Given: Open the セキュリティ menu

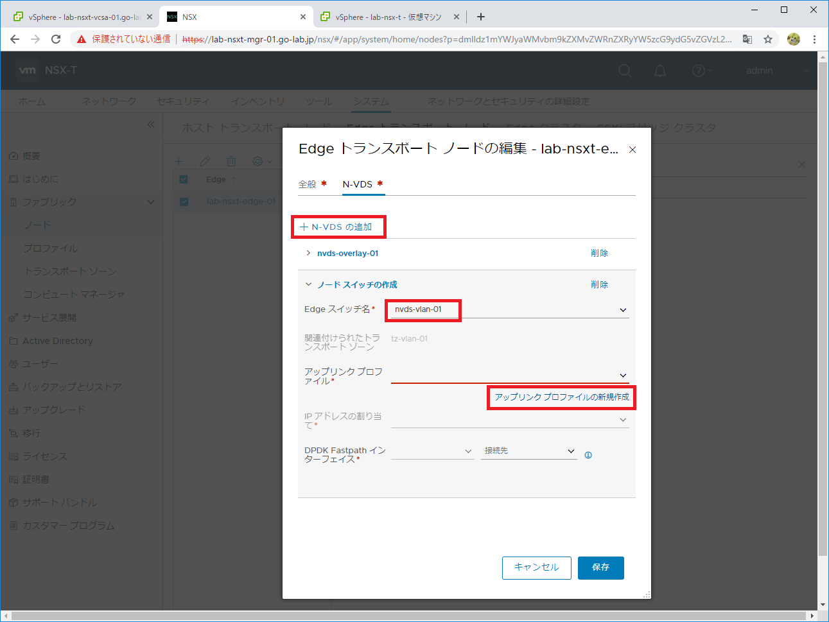Looking at the screenshot, I should point(183,101).
